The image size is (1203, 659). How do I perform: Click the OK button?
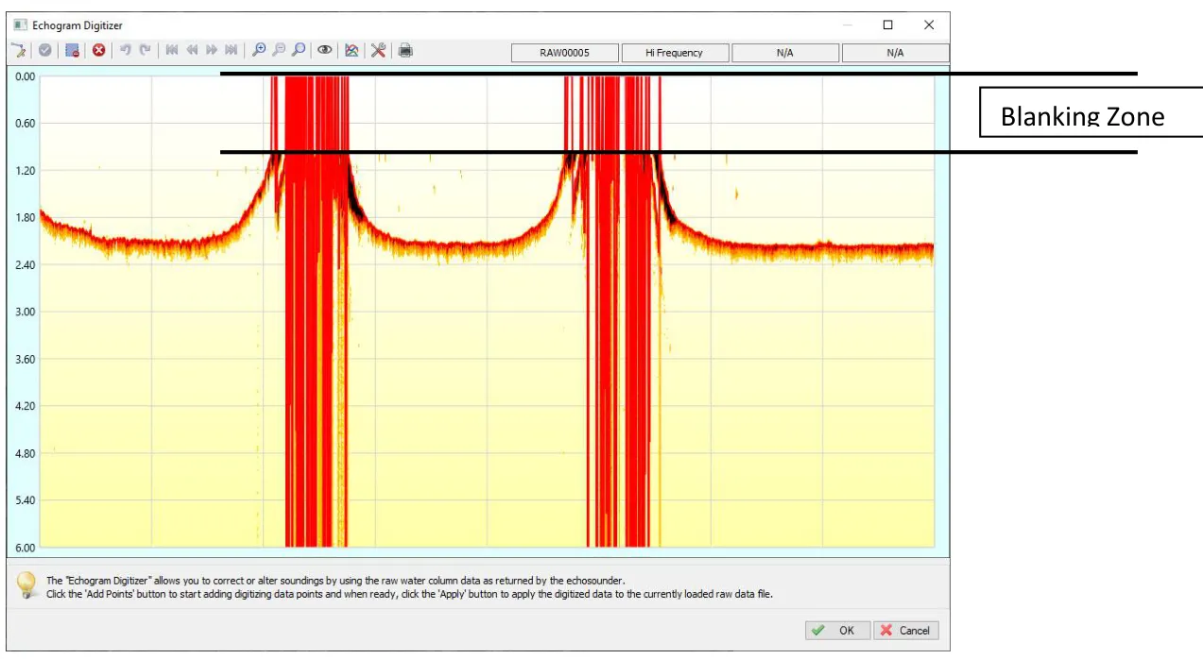coord(837,631)
